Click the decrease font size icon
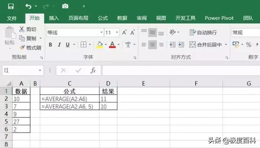This screenshot has height=148, width=260. [x=132, y=33]
